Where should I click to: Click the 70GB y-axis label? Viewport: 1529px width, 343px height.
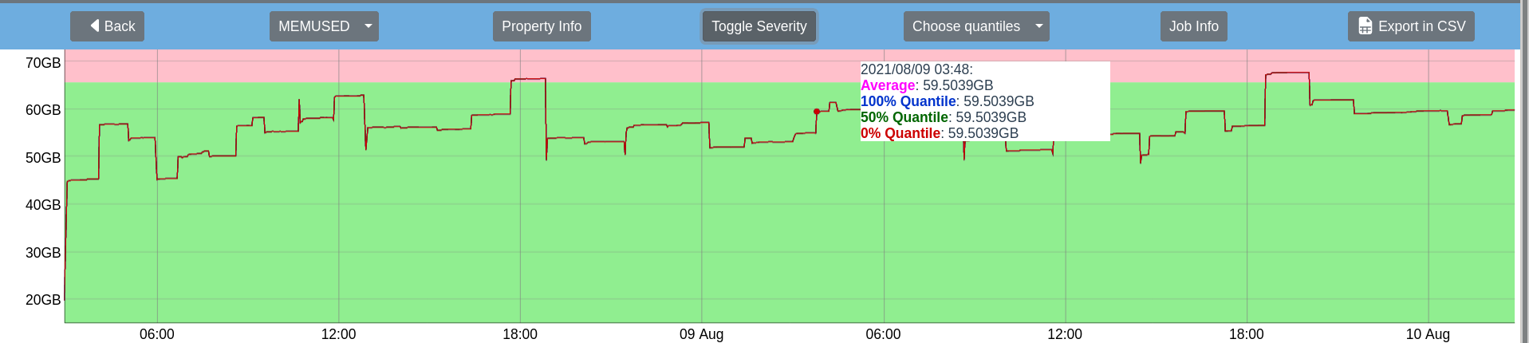pos(43,63)
